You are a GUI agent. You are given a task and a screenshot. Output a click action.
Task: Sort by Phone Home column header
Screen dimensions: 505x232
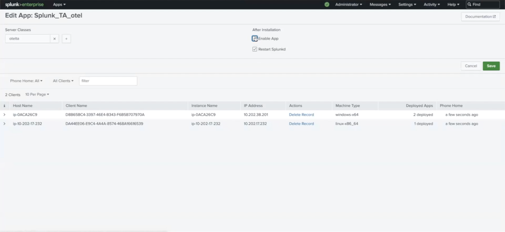pyautogui.click(x=451, y=106)
